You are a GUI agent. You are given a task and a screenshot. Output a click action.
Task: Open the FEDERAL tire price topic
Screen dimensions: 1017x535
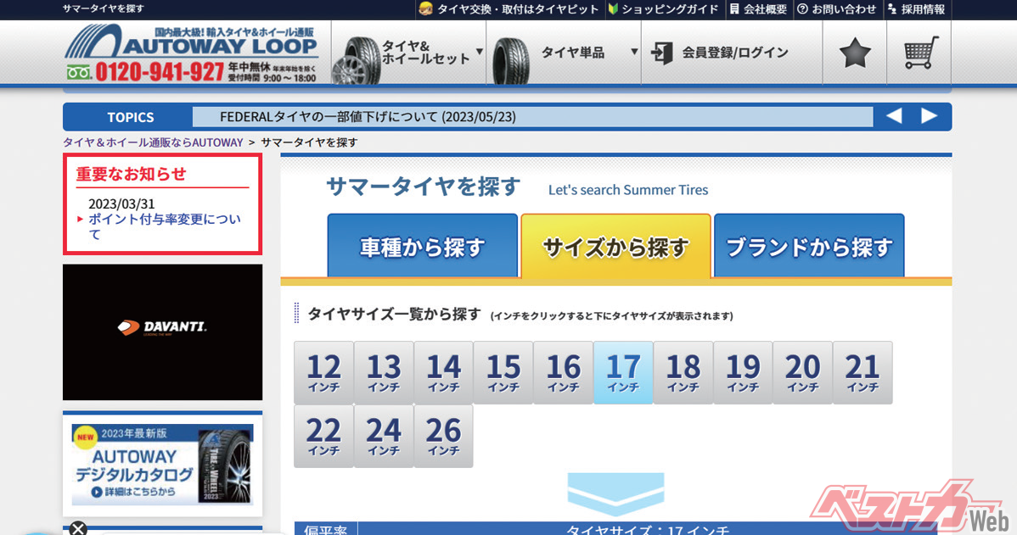click(368, 117)
